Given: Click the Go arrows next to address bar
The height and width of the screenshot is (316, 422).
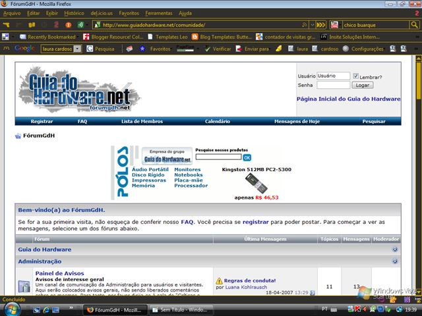Looking at the screenshot, I should [321, 25].
